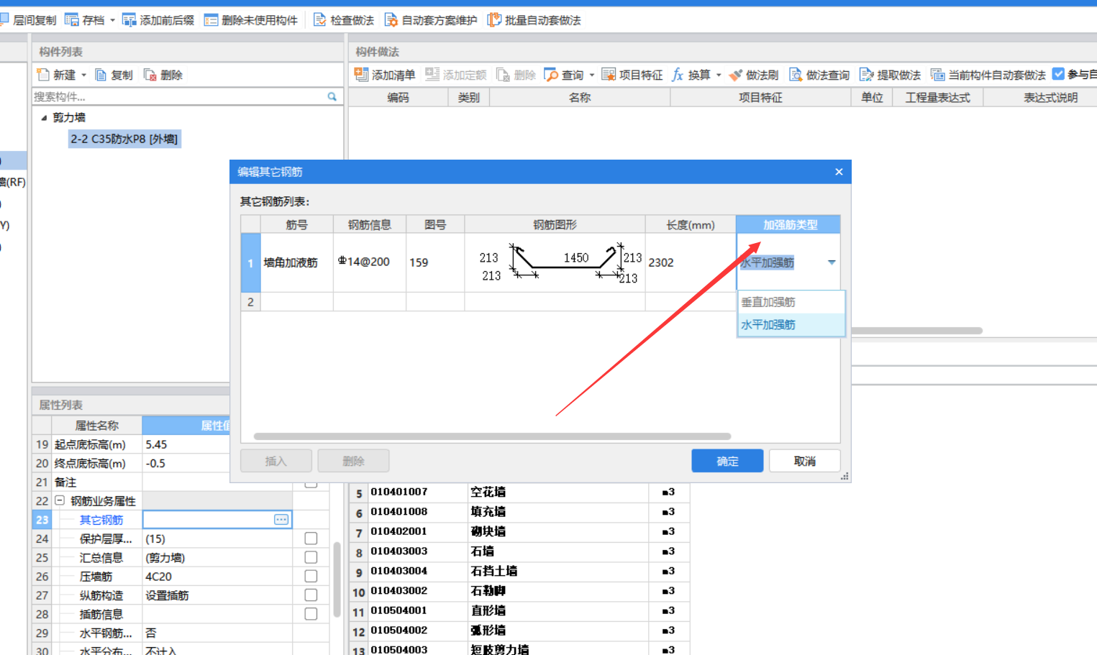Select the 墙角加液筋 cell
Image resolution: width=1097 pixels, height=655 pixels.
tap(296, 262)
